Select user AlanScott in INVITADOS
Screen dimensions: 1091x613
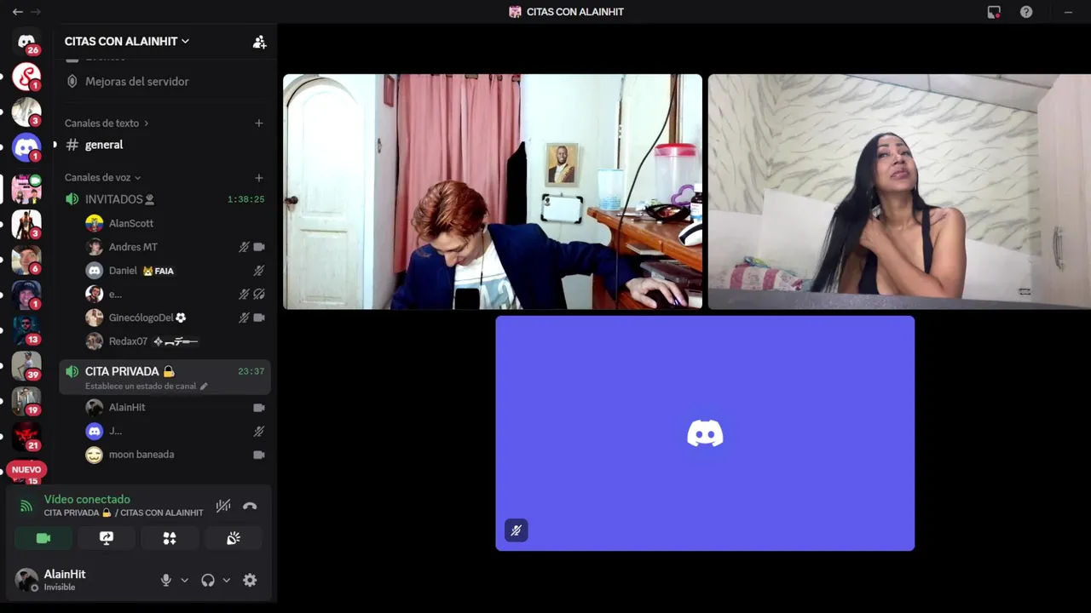(x=131, y=223)
